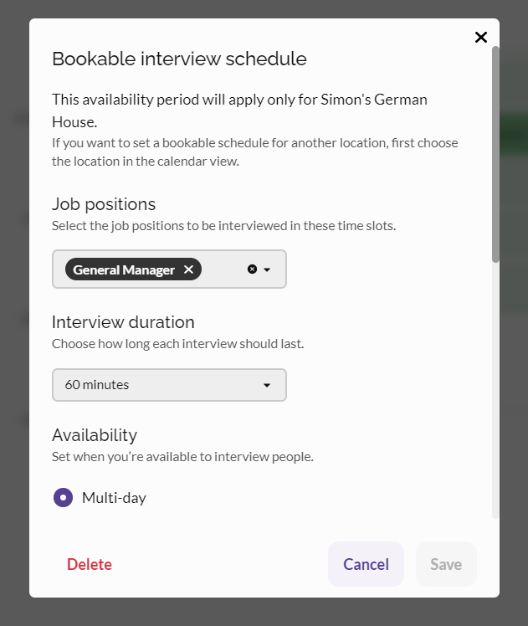Focus the empty area of job positions field

coord(223,269)
